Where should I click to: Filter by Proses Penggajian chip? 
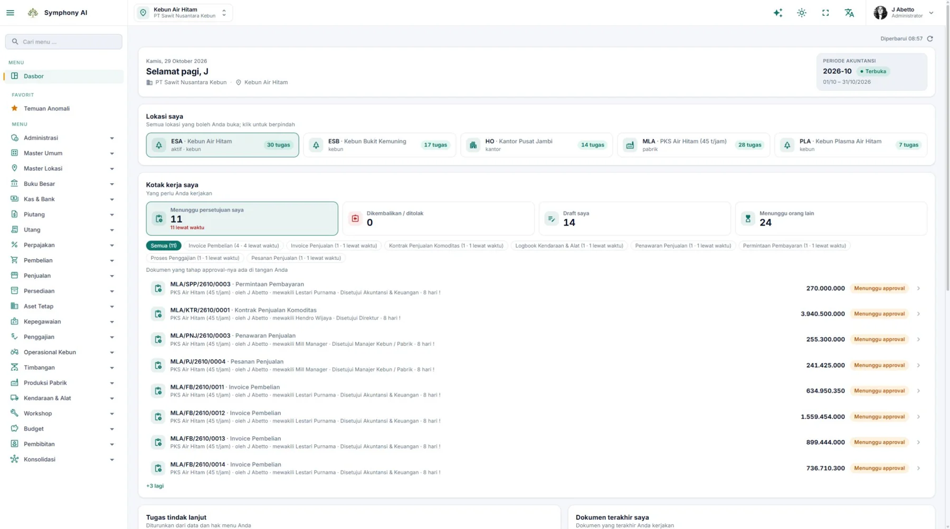coord(195,258)
